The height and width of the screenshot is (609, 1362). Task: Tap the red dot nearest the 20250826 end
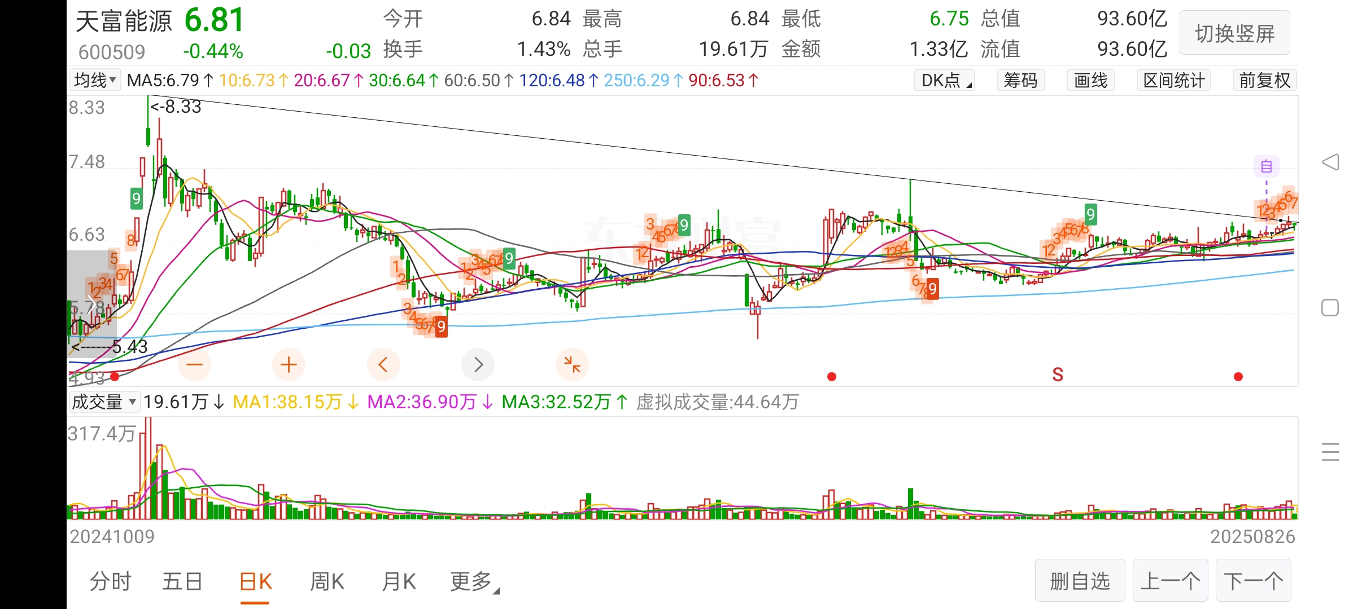[1238, 376]
